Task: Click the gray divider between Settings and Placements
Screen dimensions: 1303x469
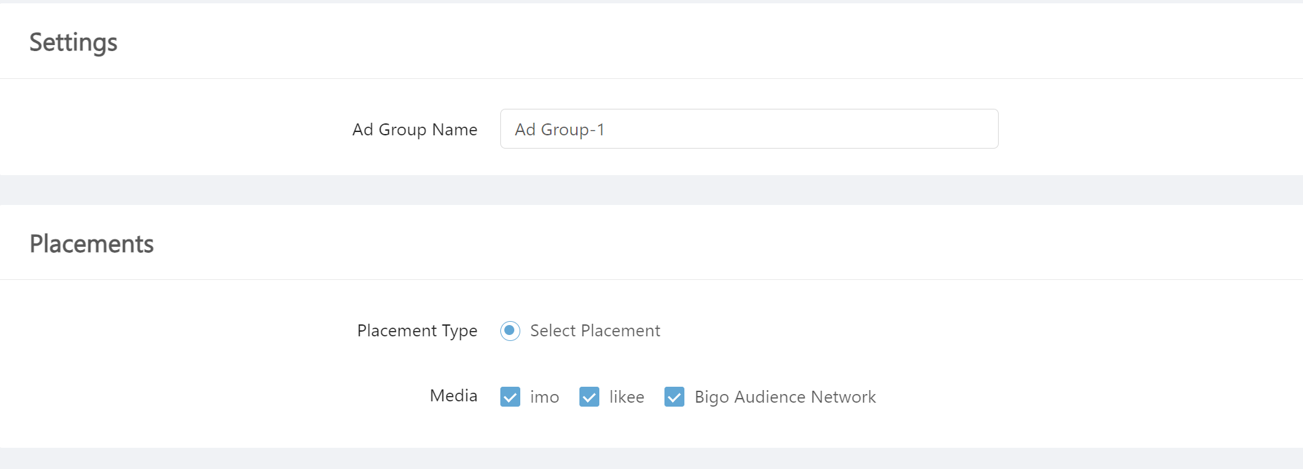Action: pyautogui.click(x=651, y=190)
